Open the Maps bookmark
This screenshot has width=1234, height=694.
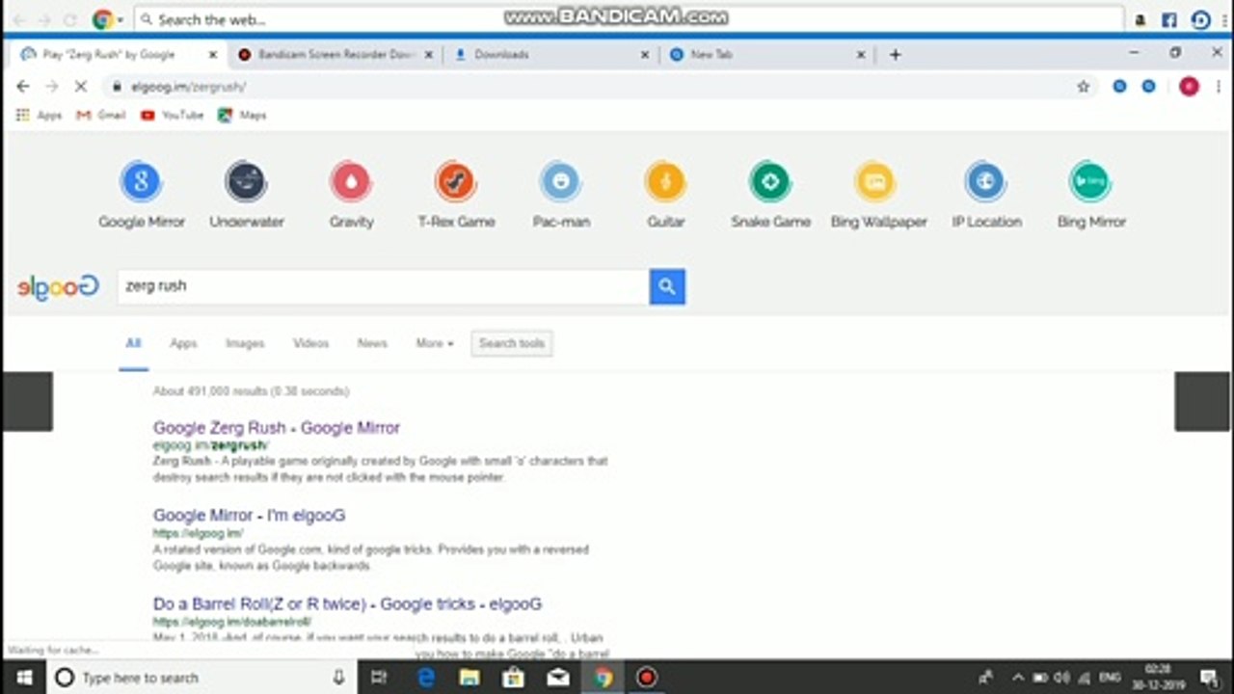tap(242, 115)
